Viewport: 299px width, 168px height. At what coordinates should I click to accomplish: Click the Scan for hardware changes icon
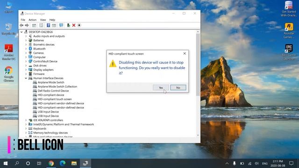(61, 25)
